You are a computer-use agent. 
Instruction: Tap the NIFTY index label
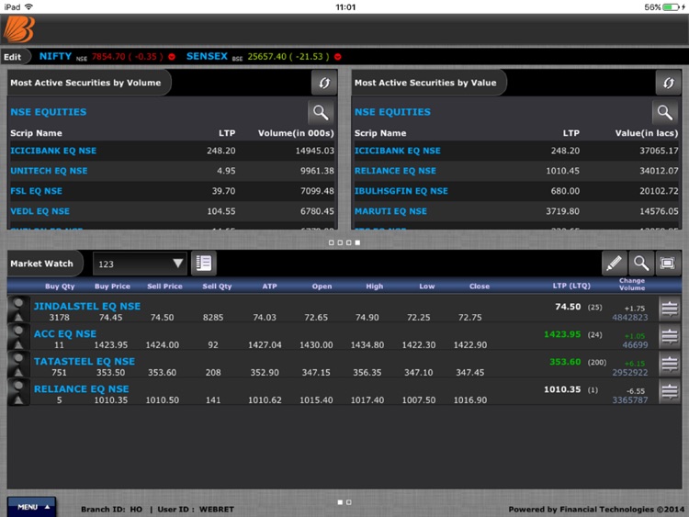pyautogui.click(x=55, y=56)
